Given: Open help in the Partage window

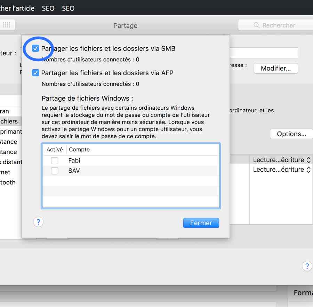Looking at the screenshot, I should 307,266.
